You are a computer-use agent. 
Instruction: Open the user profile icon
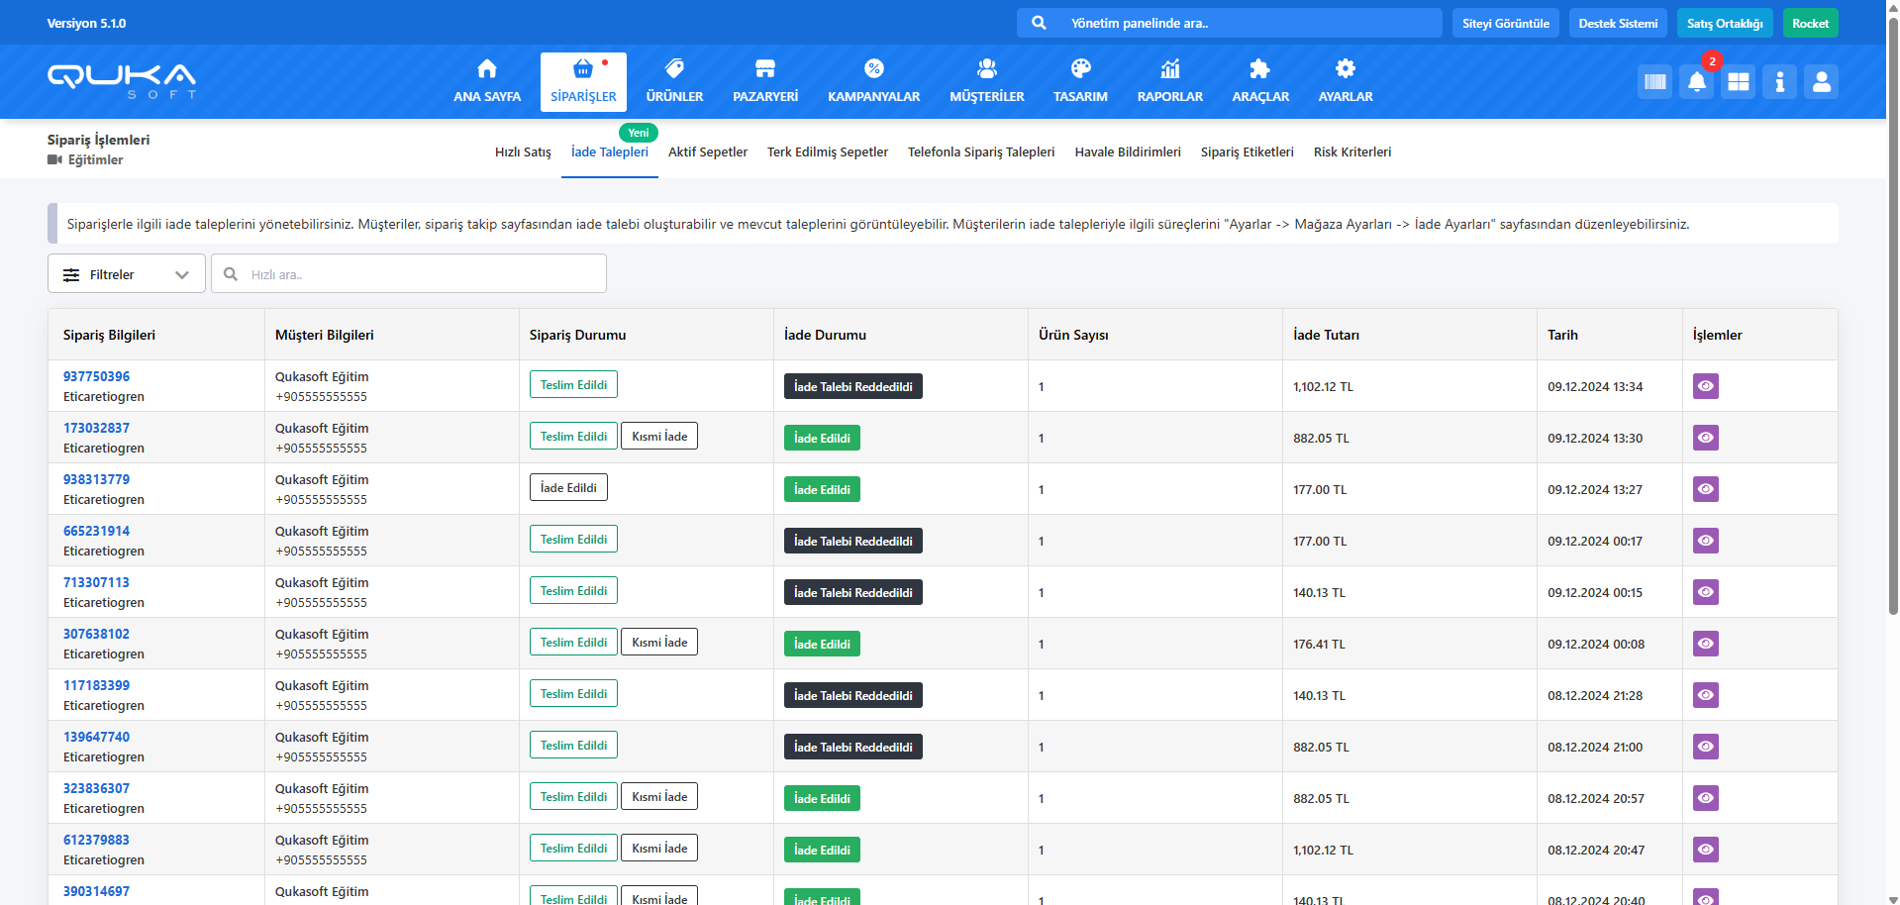click(1821, 82)
